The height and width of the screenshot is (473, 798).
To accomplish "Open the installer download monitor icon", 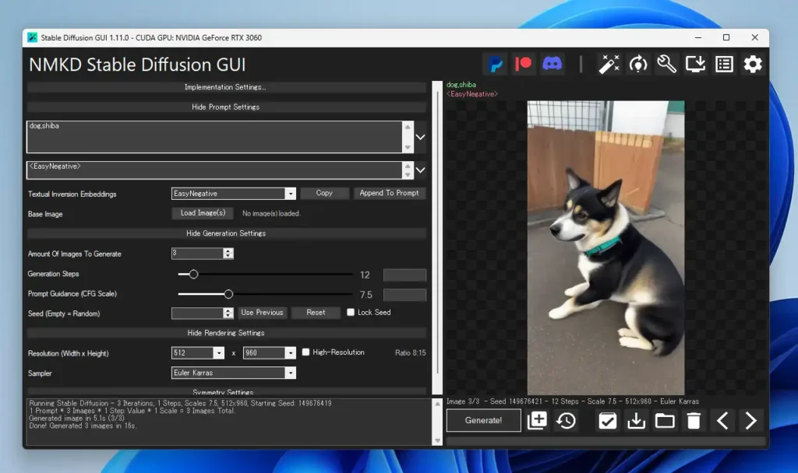I will click(x=695, y=64).
